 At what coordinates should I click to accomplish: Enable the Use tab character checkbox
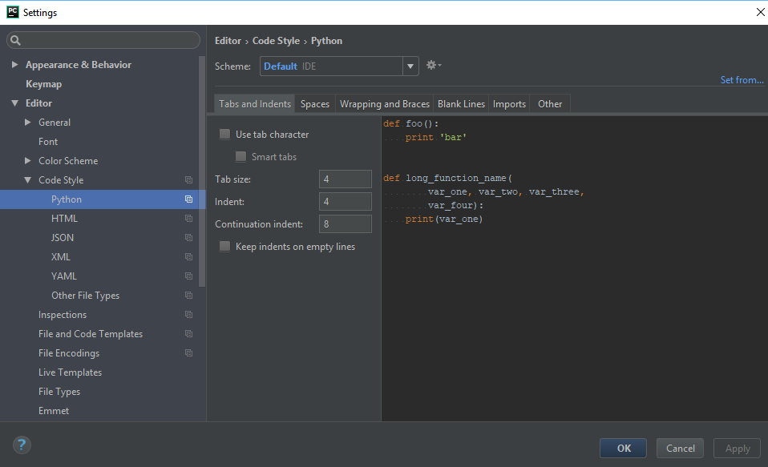point(224,134)
